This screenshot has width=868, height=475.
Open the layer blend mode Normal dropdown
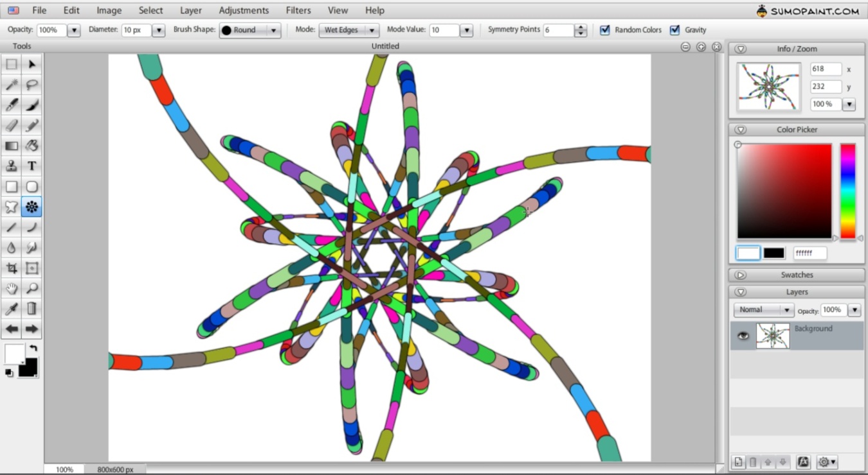(764, 310)
